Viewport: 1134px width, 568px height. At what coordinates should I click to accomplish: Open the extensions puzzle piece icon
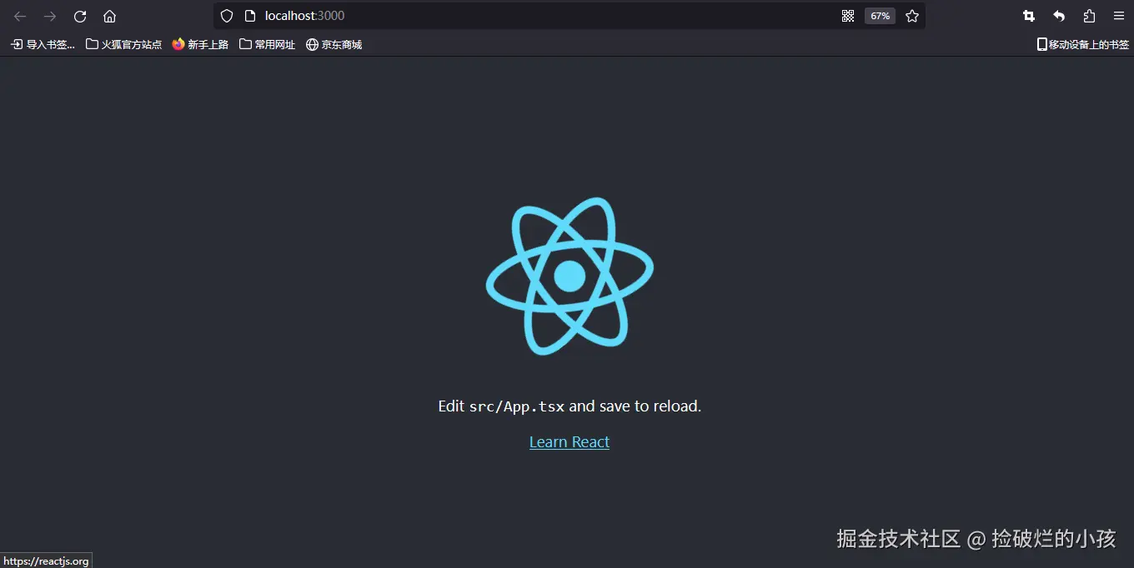1088,16
